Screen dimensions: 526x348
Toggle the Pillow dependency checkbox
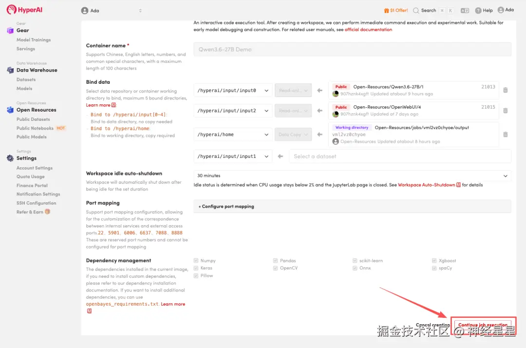click(196, 275)
